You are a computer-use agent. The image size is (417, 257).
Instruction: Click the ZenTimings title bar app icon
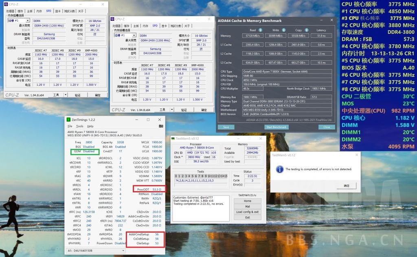(x=68, y=120)
